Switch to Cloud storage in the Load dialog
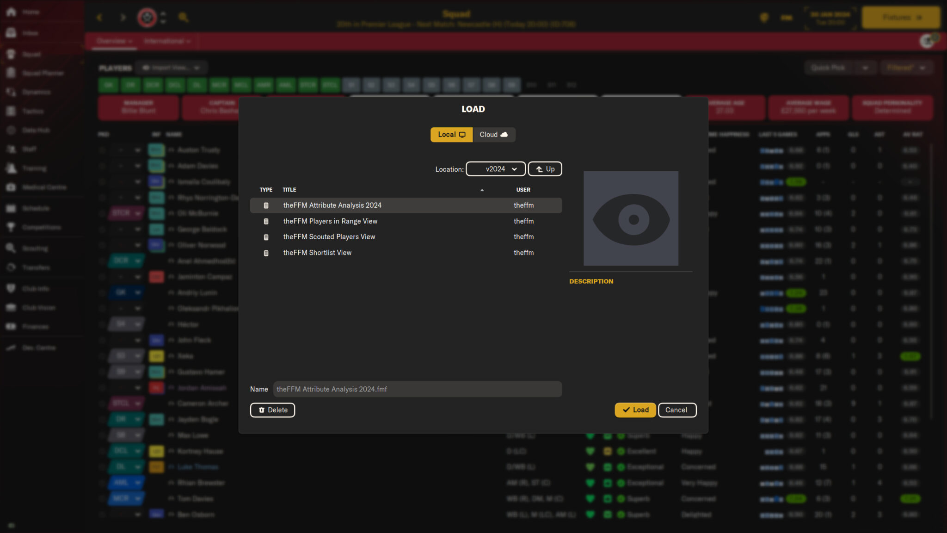 point(493,135)
